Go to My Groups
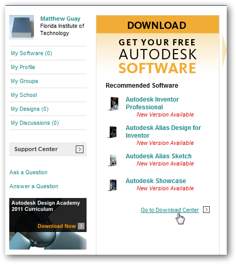The image size is (236, 264). [x=24, y=81]
